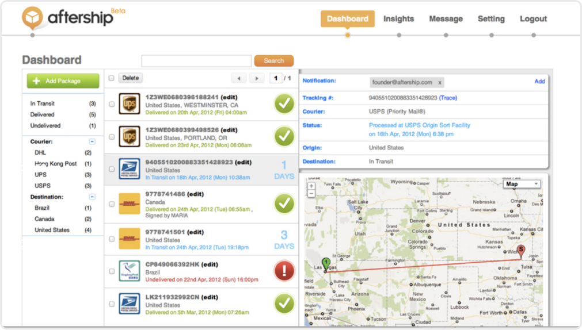Collapse the Courier filter section
The height and width of the screenshot is (330, 582).
pyautogui.click(x=92, y=141)
